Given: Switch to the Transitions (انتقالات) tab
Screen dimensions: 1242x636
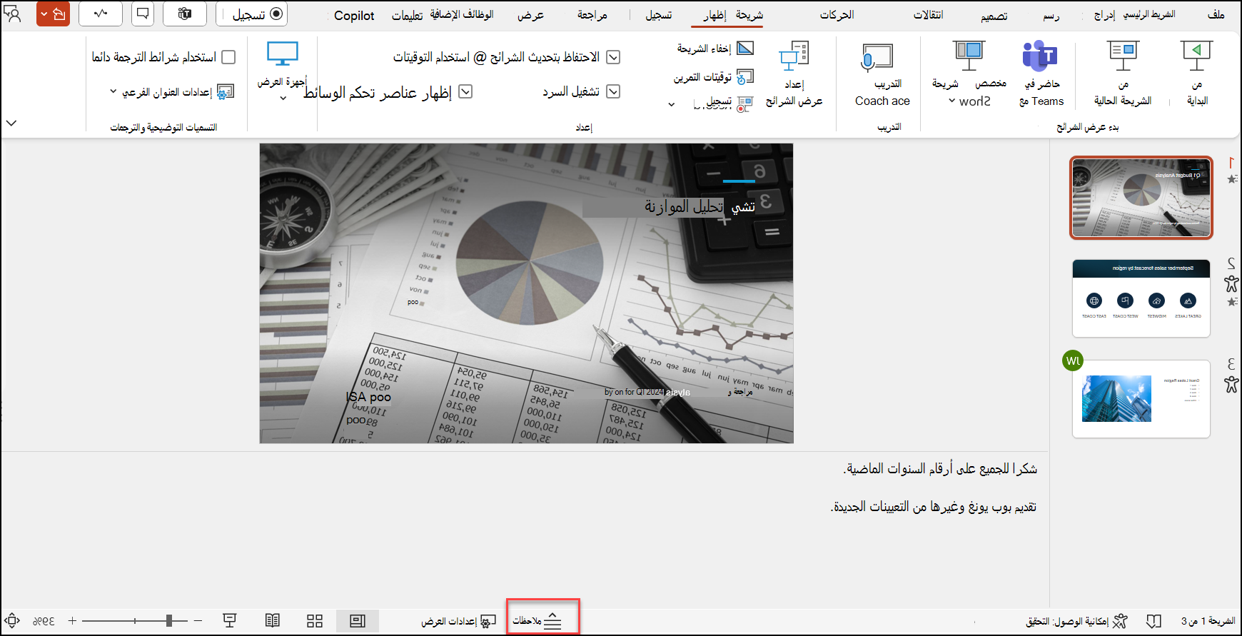Looking at the screenshot, I should click(x=928, y=15).
